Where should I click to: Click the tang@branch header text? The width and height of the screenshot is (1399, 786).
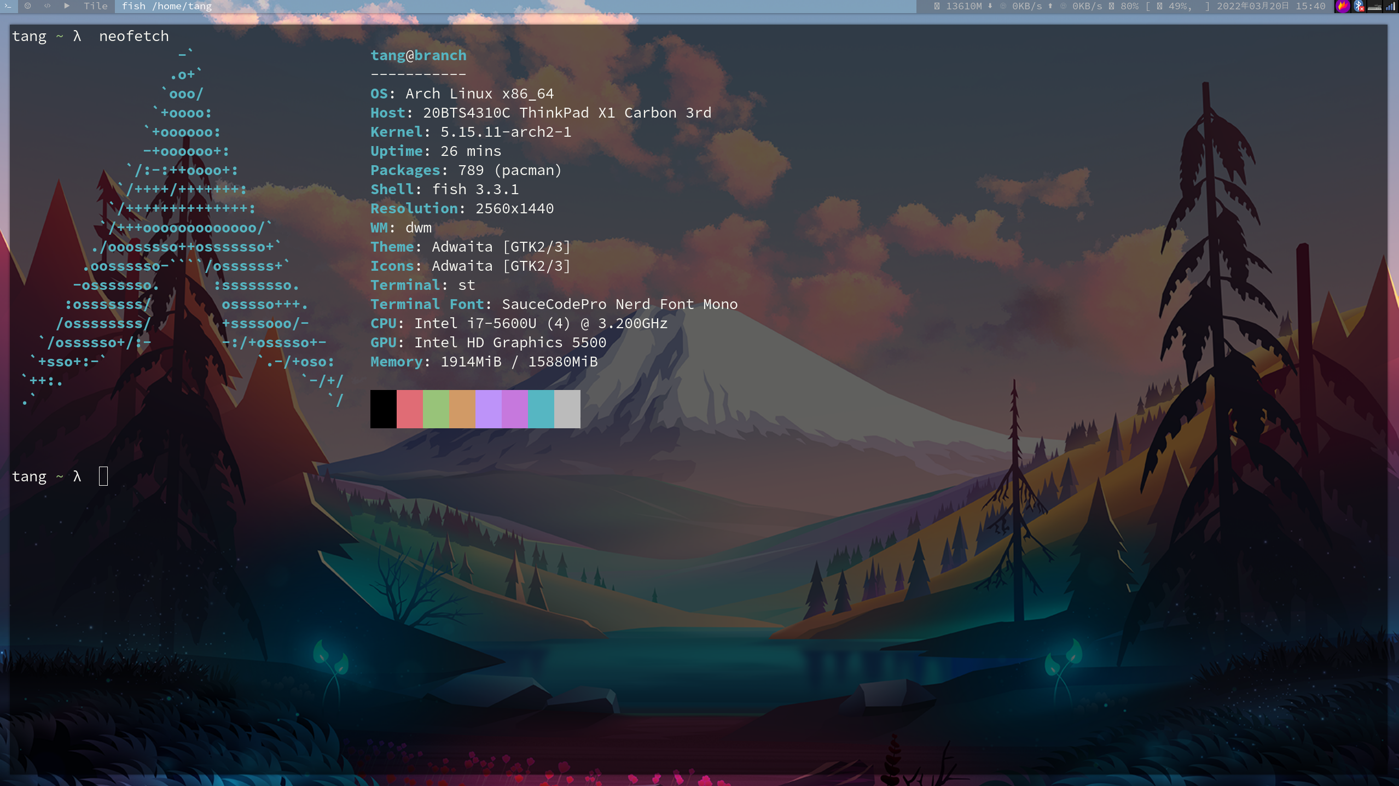(419, 55)
